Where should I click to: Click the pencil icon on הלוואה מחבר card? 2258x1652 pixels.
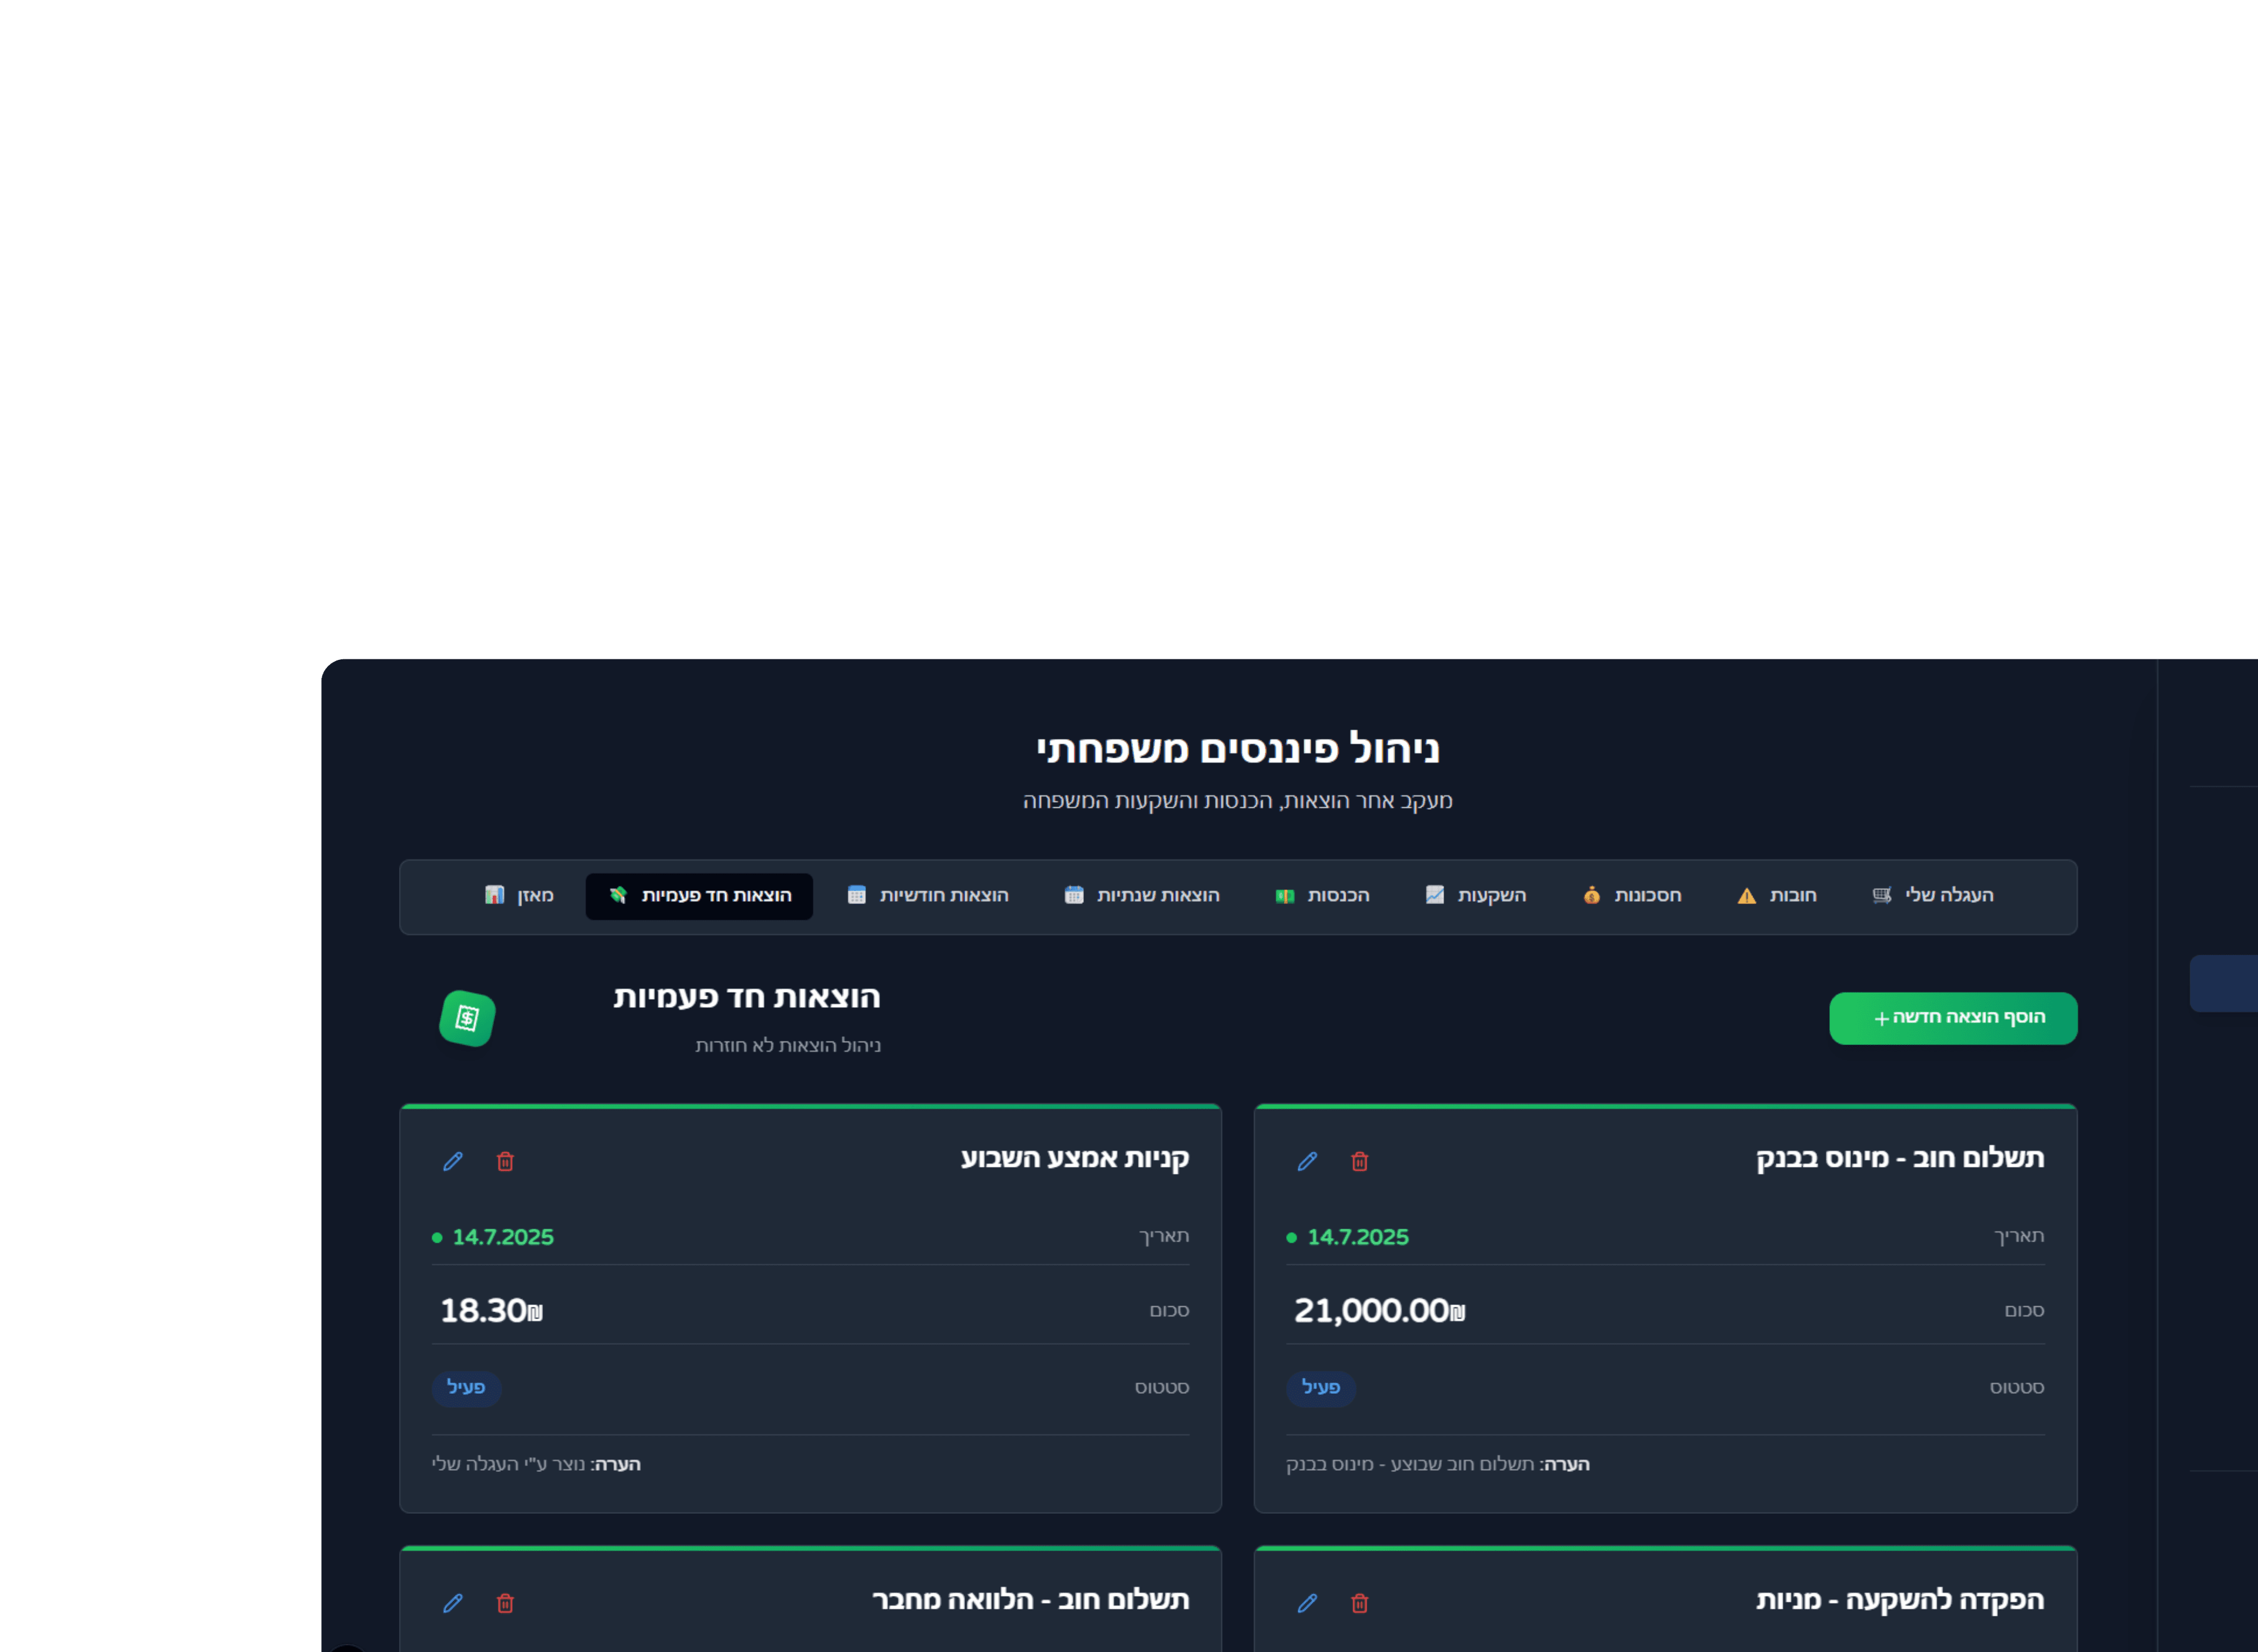453,1603
